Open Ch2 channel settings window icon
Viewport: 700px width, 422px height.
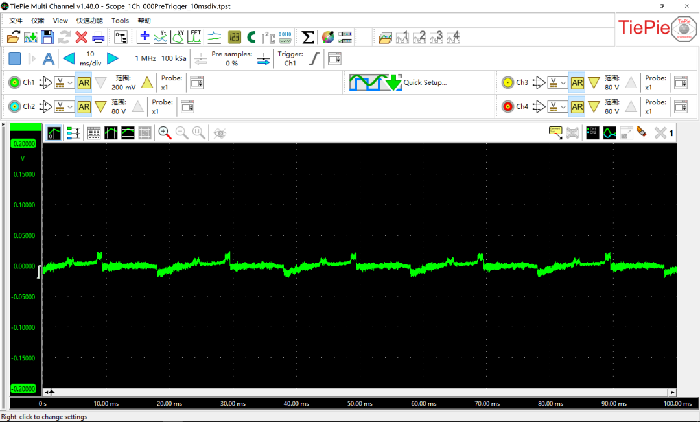(x=187, y=107)
